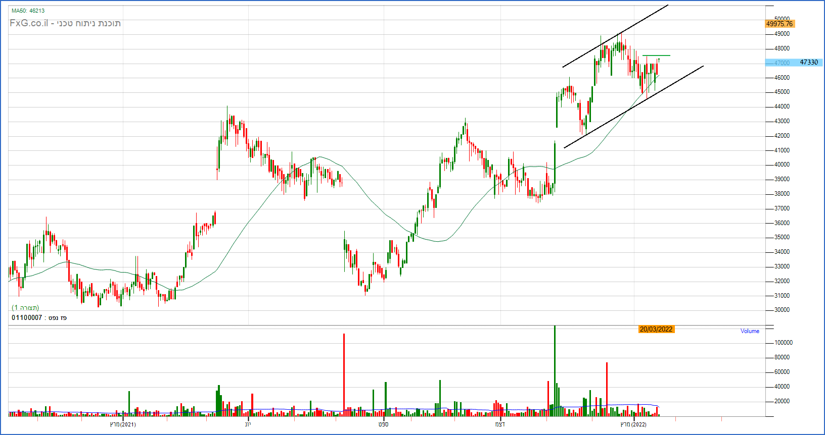Click the blue Volume label
This screenshot has width=825, height=435.
(x=750, y=331)
